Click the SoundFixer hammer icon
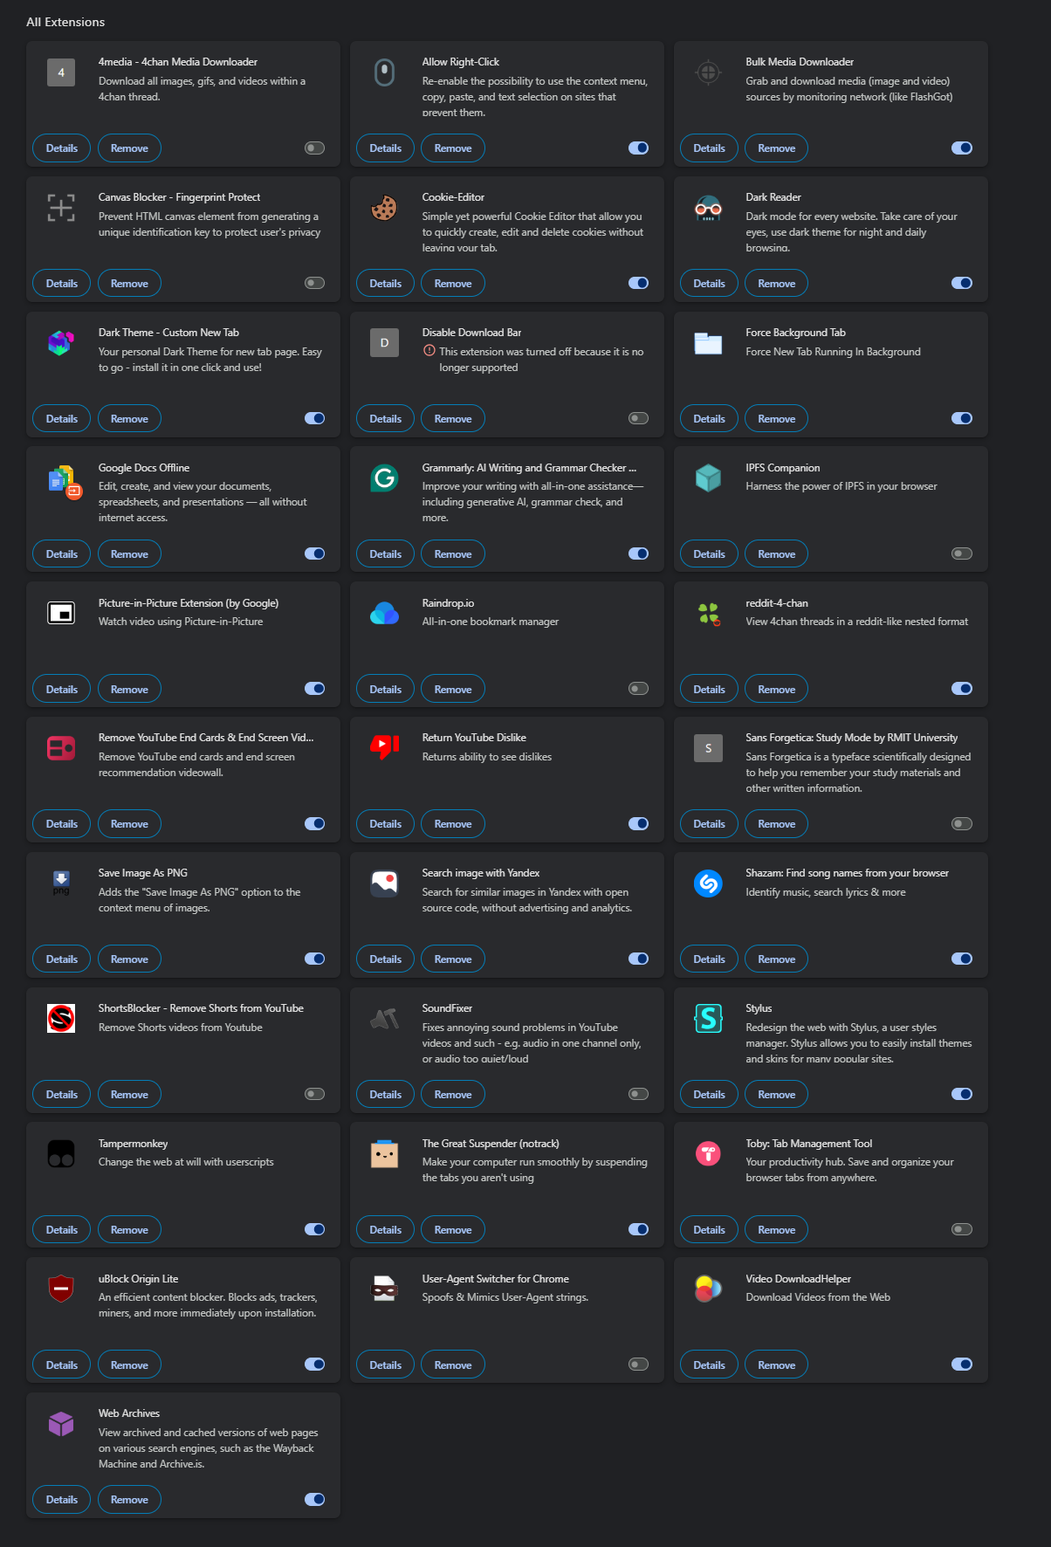1051x1547 pixels. 384,1018
